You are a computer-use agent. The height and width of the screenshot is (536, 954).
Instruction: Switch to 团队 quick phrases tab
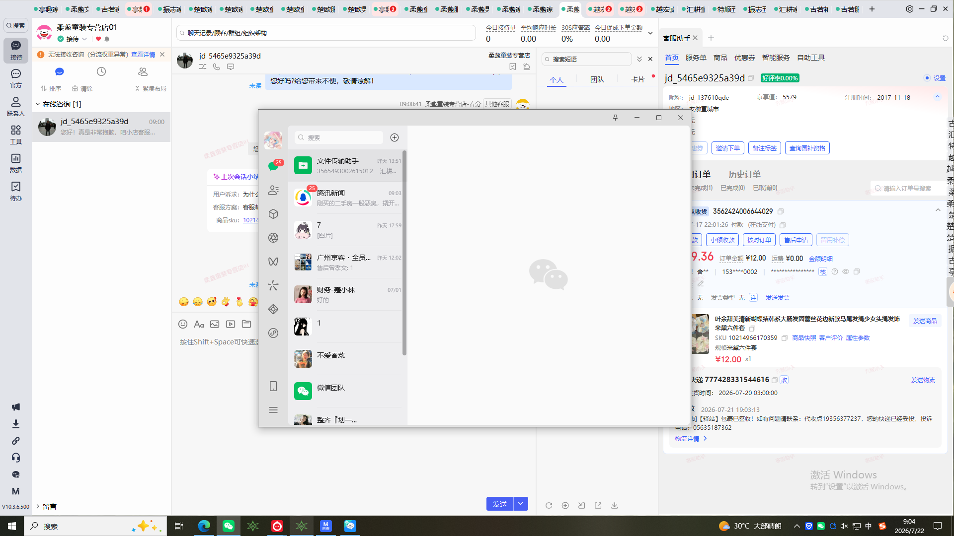click(x=597, y=79)
